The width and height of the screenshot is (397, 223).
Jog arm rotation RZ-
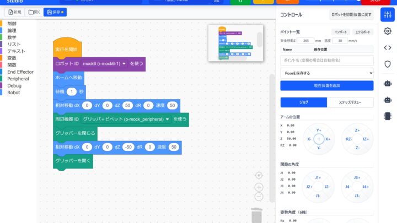coord(349,139)
